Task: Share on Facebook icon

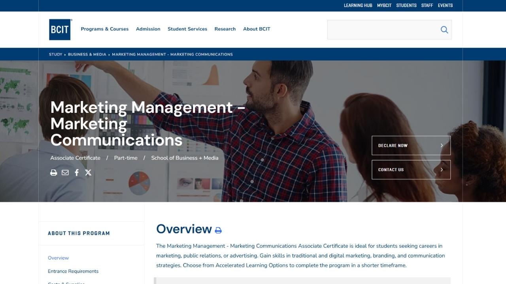Action: click(x=77, y=172)
